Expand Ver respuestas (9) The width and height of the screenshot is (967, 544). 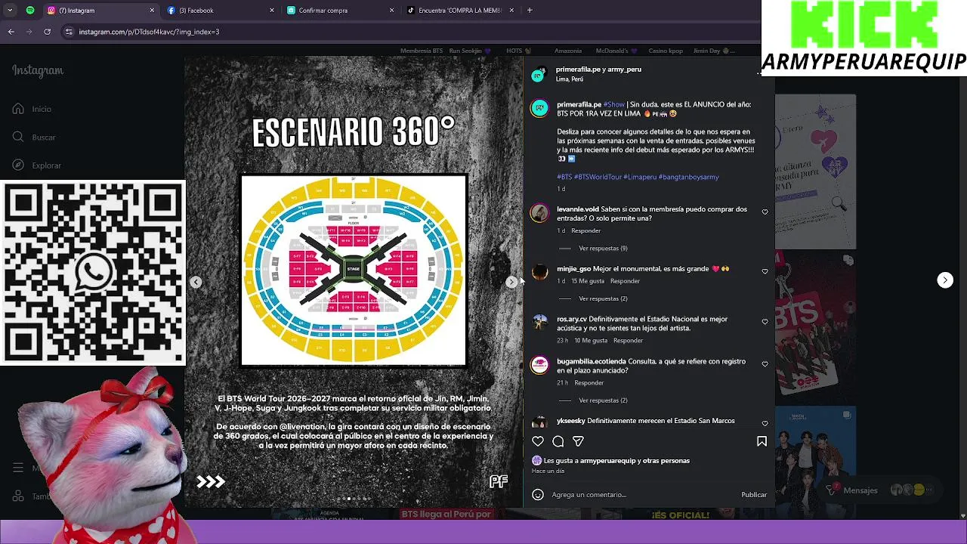(x=603, y=248)
